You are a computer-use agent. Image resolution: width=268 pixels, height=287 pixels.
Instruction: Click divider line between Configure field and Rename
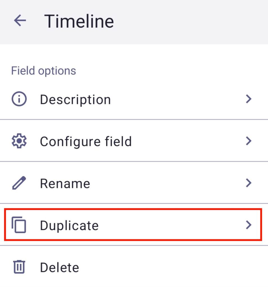pos(134,161)
